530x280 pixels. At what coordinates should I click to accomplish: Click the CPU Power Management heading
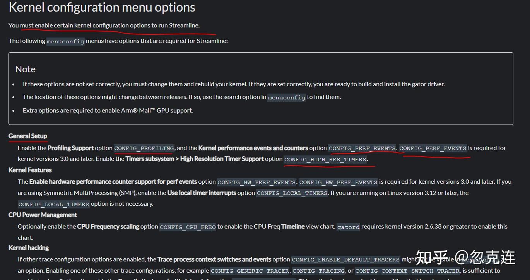[x=43, y=215]
